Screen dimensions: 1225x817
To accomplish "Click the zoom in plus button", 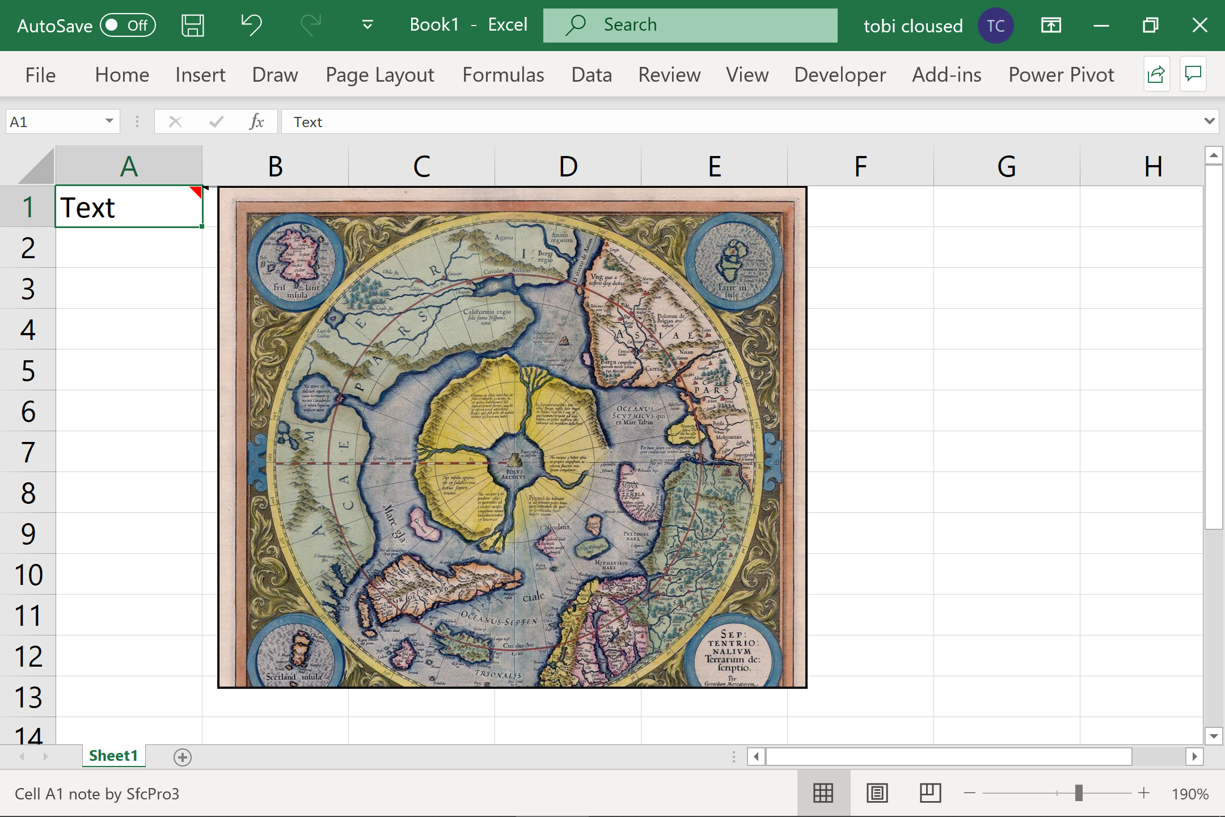I will tap(1144, 793).
